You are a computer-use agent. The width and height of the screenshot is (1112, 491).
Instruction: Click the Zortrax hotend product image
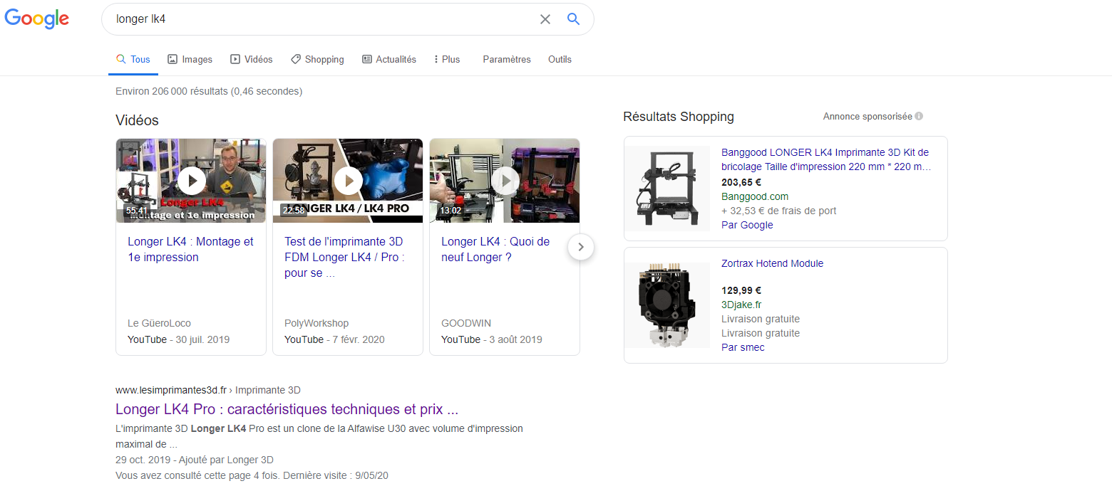tap(668, 305)
